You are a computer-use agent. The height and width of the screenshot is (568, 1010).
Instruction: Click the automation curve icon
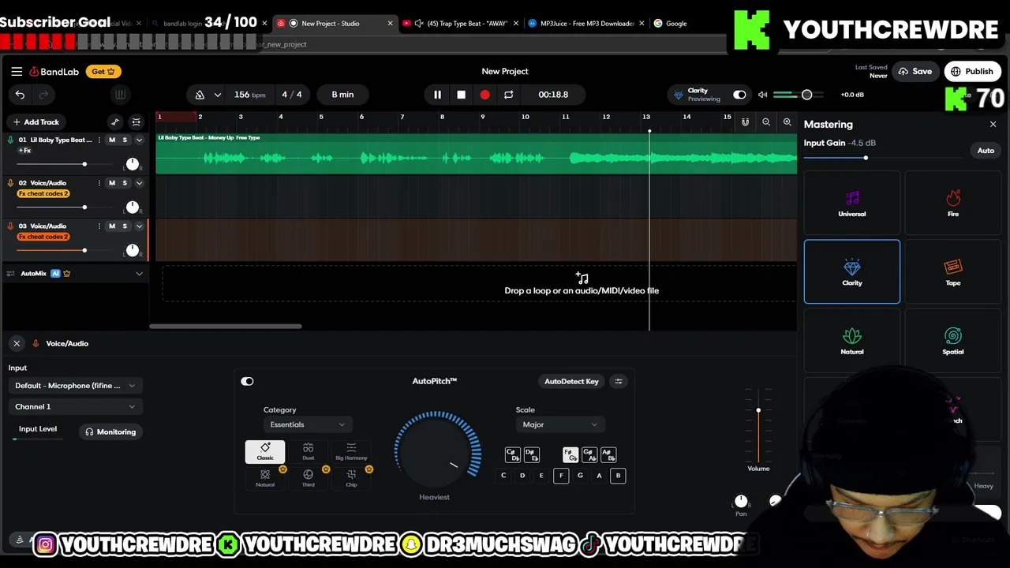(115, 121)
